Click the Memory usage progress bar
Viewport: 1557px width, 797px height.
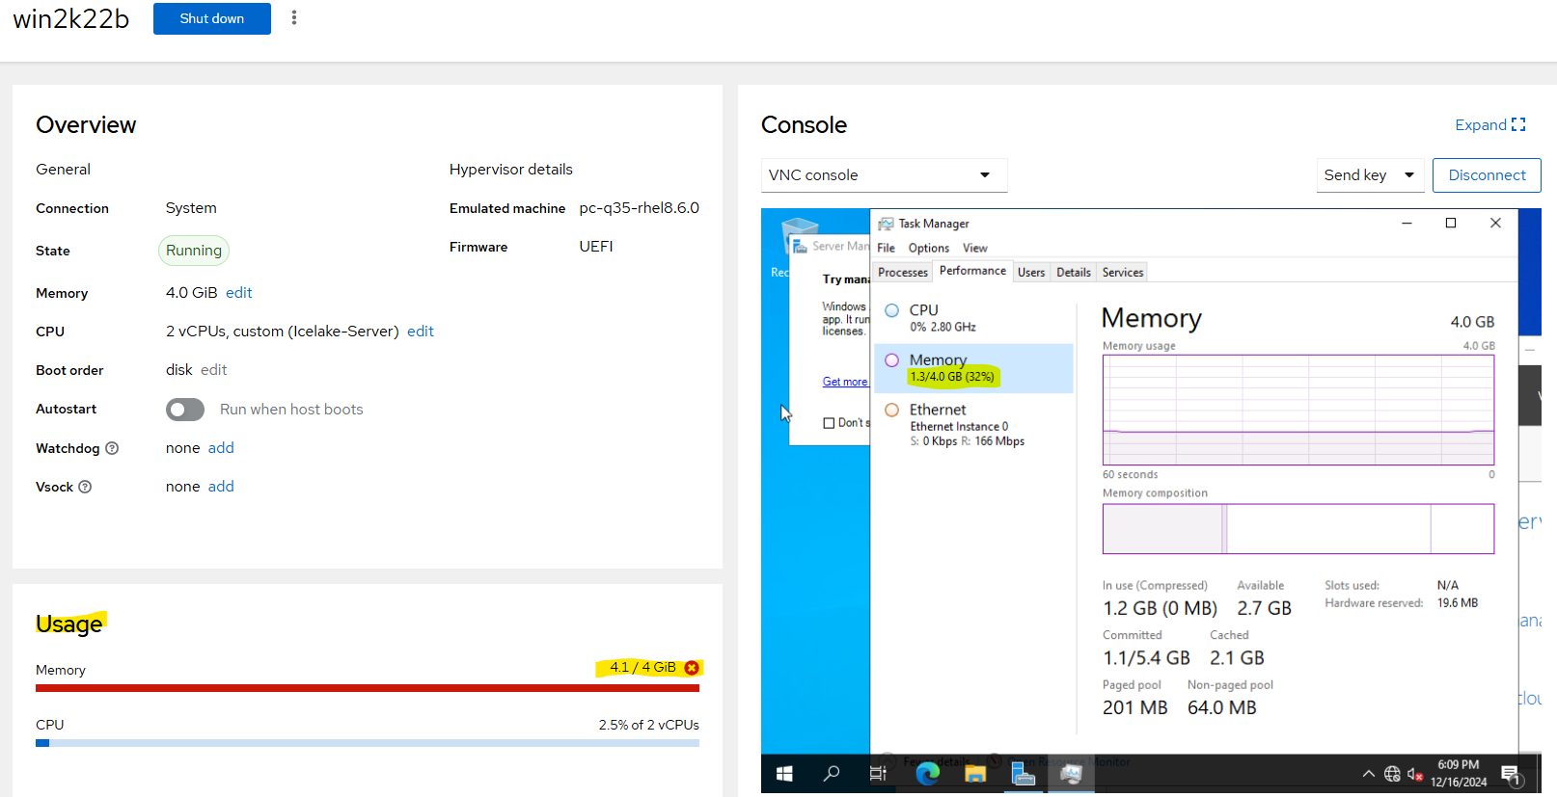coord(368,688)
